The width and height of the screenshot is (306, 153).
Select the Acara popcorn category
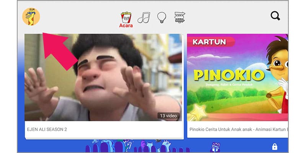coord(126,20)
